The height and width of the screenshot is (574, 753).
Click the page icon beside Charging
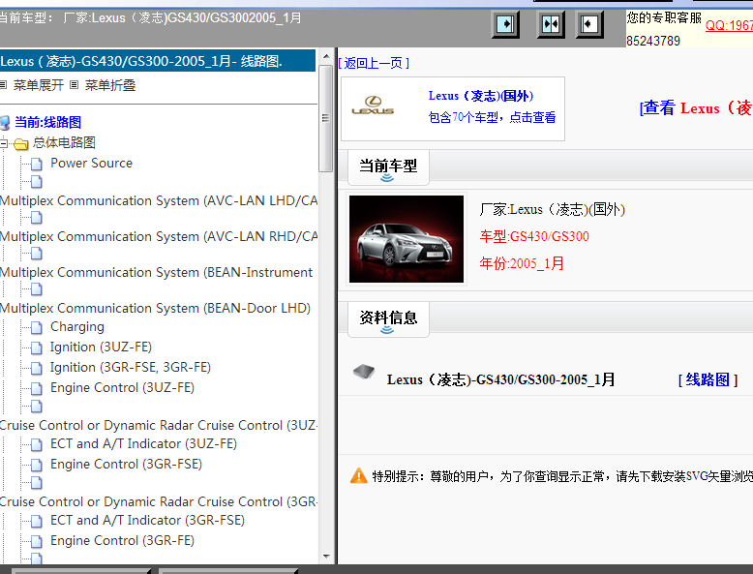click(37, 328)
